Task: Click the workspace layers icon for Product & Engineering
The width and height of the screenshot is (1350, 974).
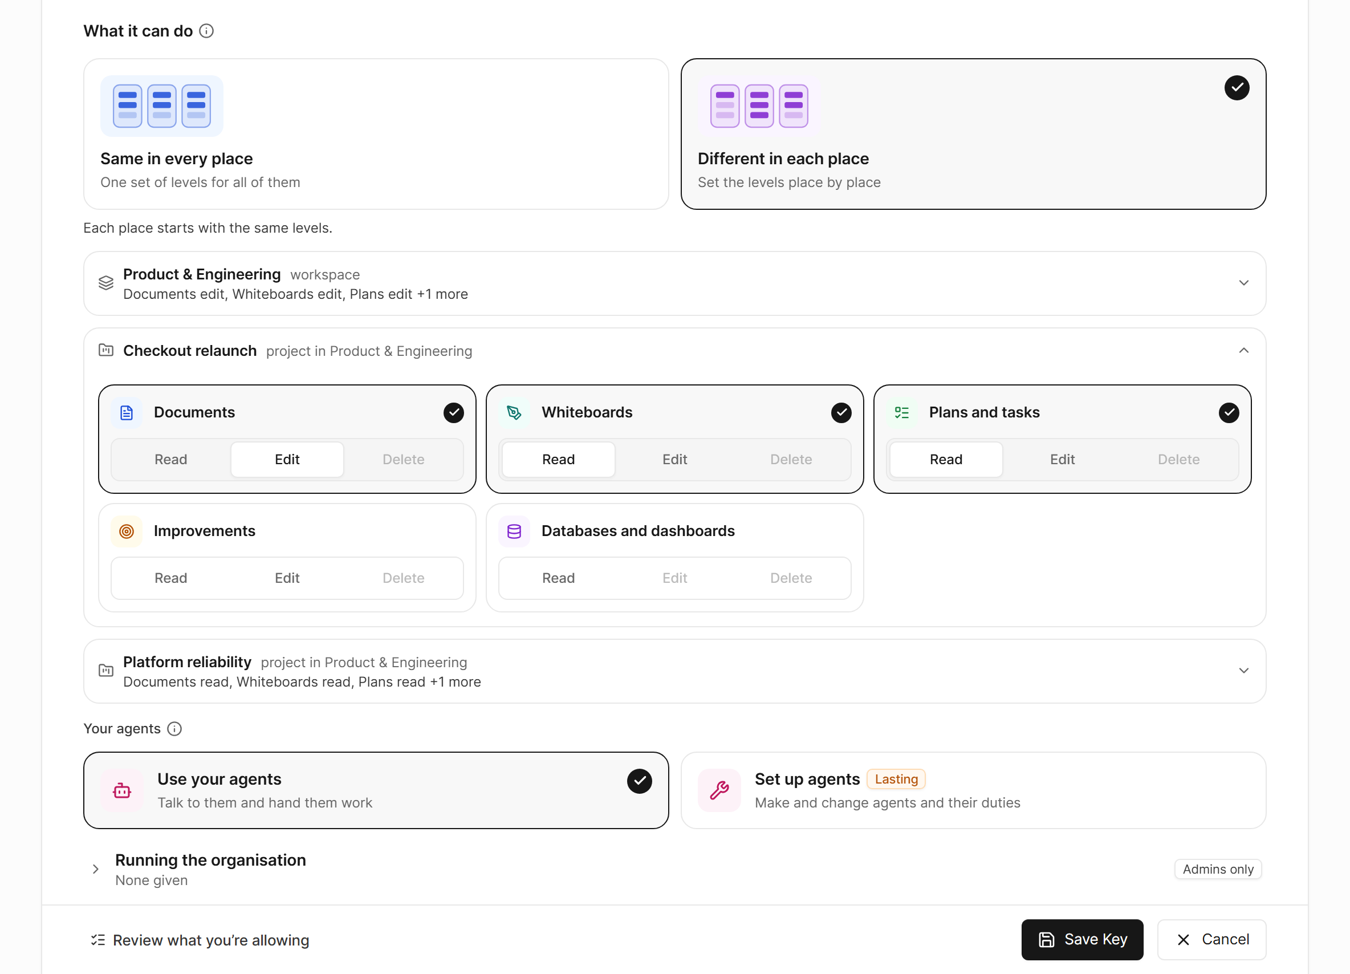Action: (x=106, y=283)
